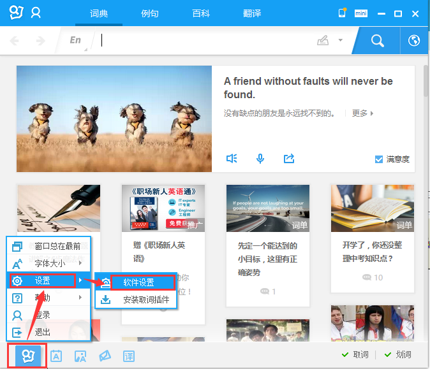Toggle 划词 selection translate option
The image size is (430, 369).
[x=397, y=355]
